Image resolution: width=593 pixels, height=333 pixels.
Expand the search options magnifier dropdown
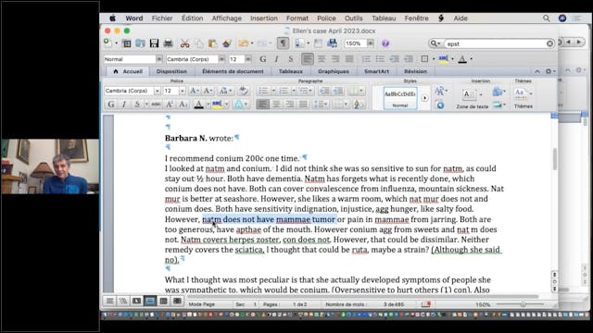pyautogui.click(x=435, y=43)
